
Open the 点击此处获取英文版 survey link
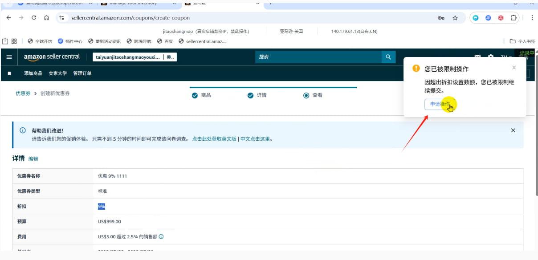coord(214,139)
